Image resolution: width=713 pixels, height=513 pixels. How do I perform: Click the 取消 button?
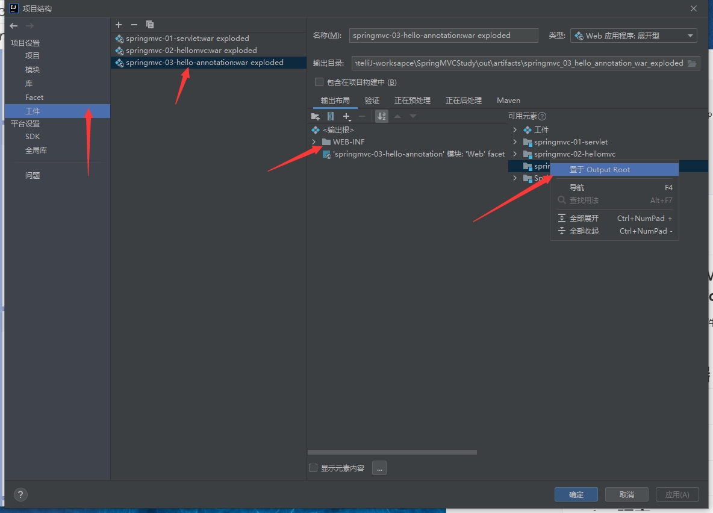[x=626, y=494]
